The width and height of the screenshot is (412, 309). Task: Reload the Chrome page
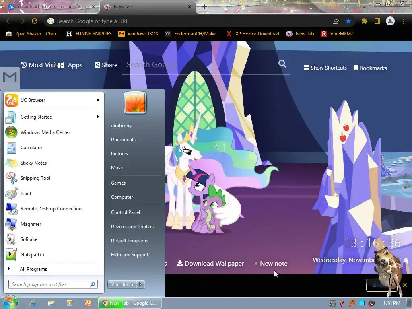[35, 21]
